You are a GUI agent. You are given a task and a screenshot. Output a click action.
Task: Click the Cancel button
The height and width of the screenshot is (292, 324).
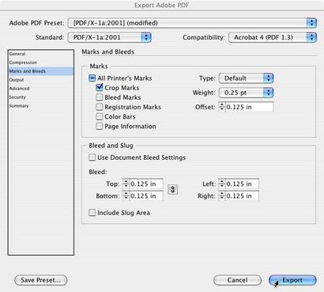(237, 280)
